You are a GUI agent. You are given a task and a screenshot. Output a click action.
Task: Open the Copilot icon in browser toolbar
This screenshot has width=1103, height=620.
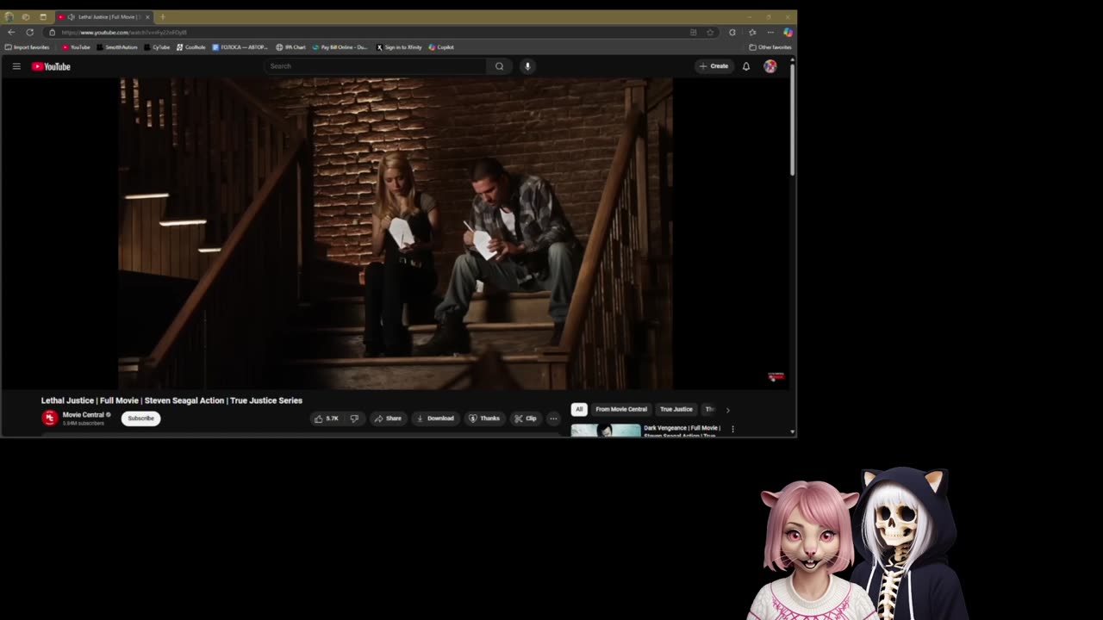click(x=788, y=32)
